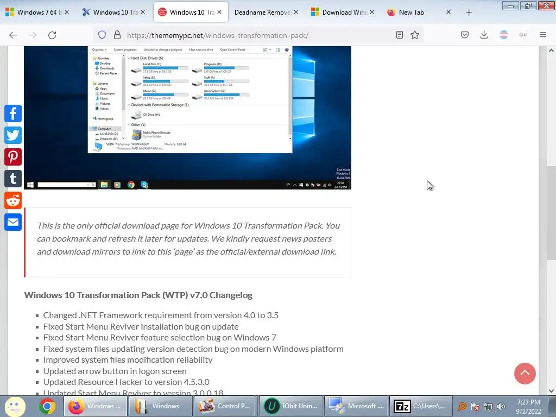Image resolution: width=556 pixels, height=417 pixels.
Task: Open IObit Uninstaller taskbar item
Action: [x=291, y=406]
